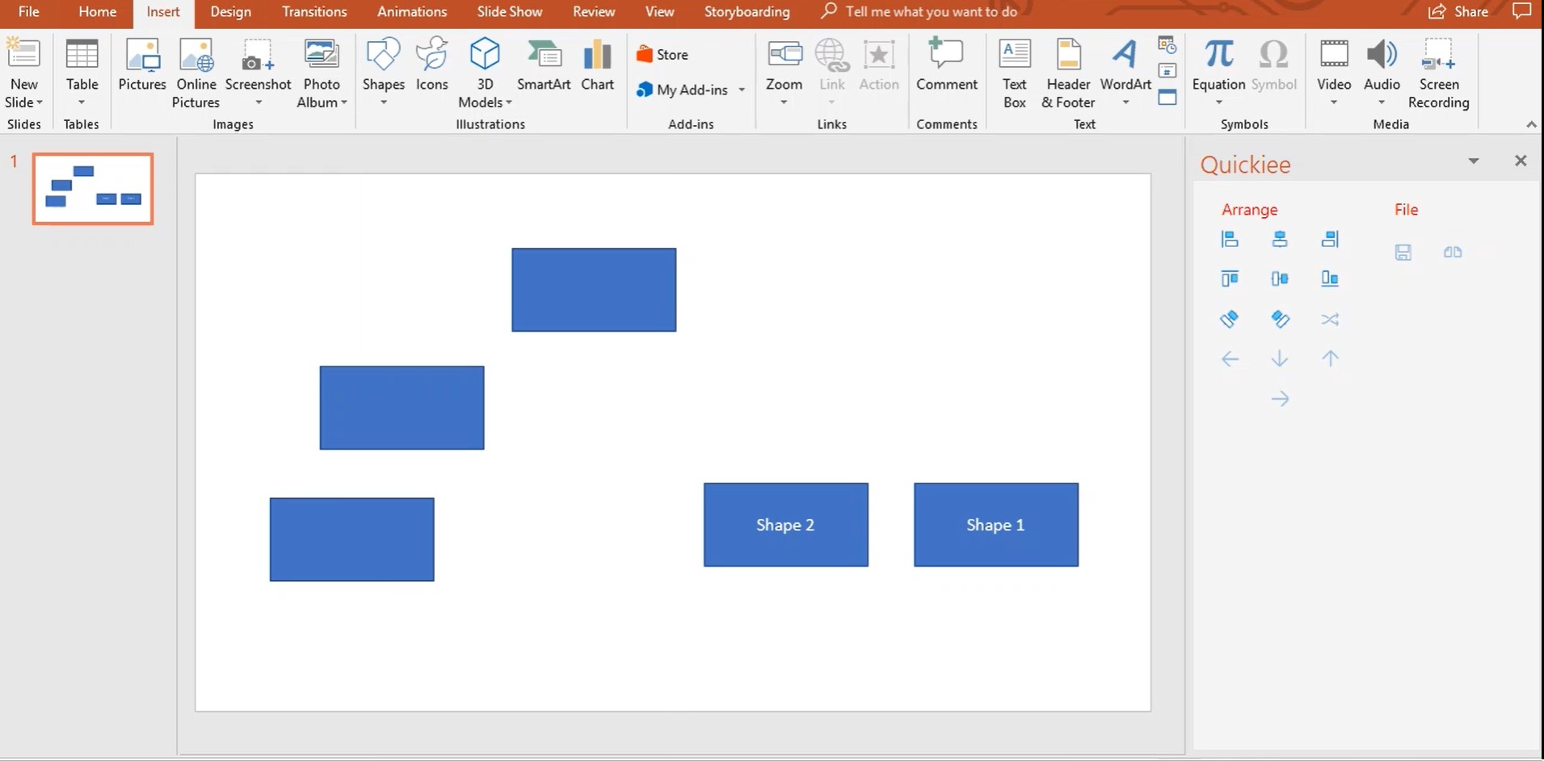The height and width of the screenshot is (761, 1544).
Task: Click the align left icon in Quickiee Arrange
Action: click(1230, 239)
